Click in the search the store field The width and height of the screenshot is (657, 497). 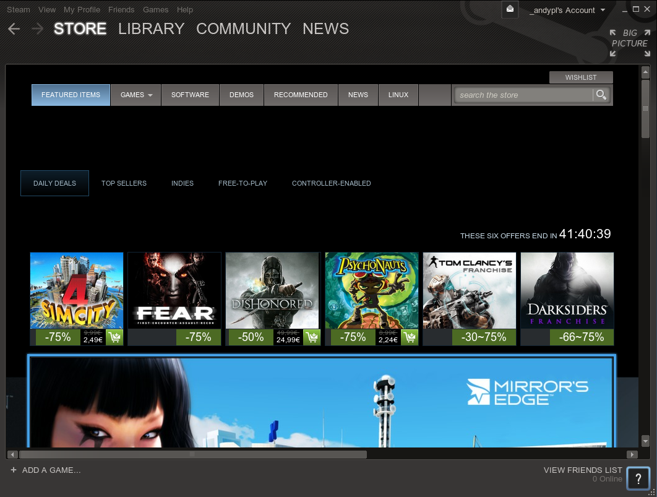(524, 95)
